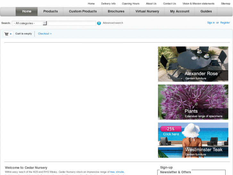
Task: Open the Alexander Rose furniture banner
Action: click(193, 64)
